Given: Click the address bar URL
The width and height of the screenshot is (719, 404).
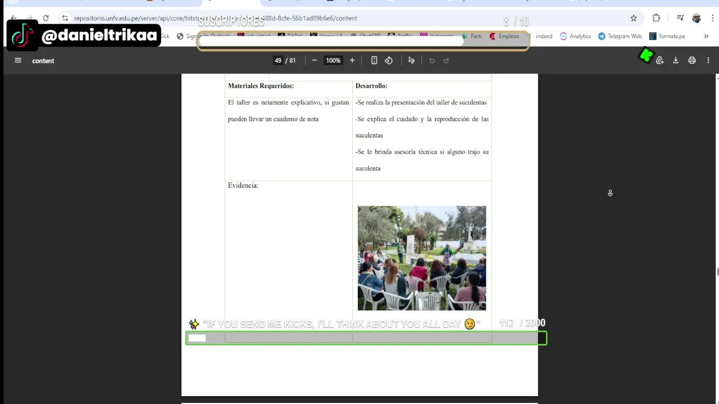Looking at the screenshot, I should click(216, 18).
